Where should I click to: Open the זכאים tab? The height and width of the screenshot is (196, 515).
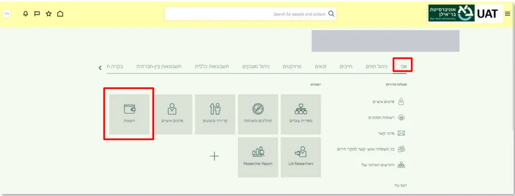(320, 66)
